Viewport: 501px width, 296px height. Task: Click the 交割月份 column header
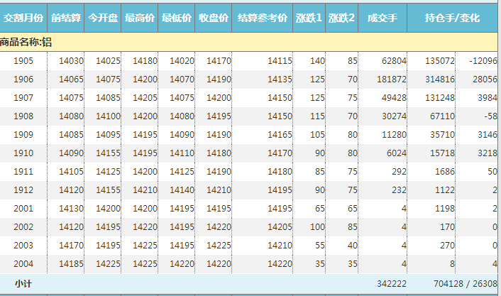point(23,17)
